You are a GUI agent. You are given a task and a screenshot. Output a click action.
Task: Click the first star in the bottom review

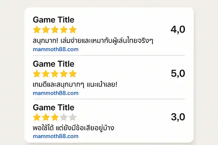[x=37, y=117]
